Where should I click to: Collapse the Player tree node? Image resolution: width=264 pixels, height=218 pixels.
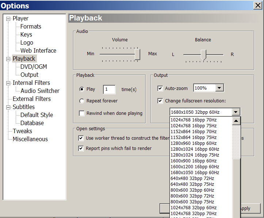pos(8,19)
